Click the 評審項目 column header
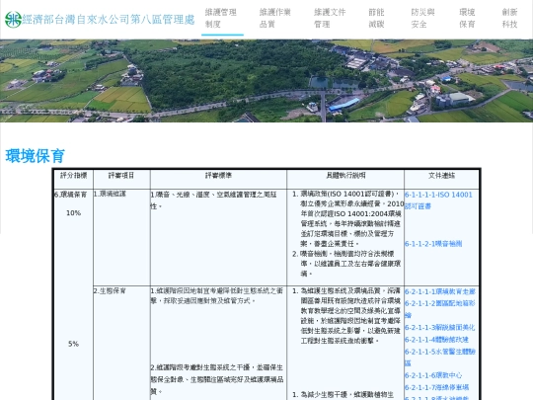The height and width of the screenshot is (400, 533). (121, 175)
